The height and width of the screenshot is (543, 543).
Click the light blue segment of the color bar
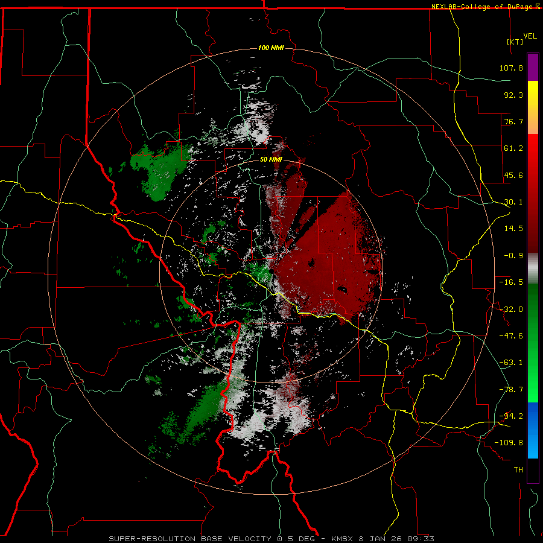(x=533, y=430)
